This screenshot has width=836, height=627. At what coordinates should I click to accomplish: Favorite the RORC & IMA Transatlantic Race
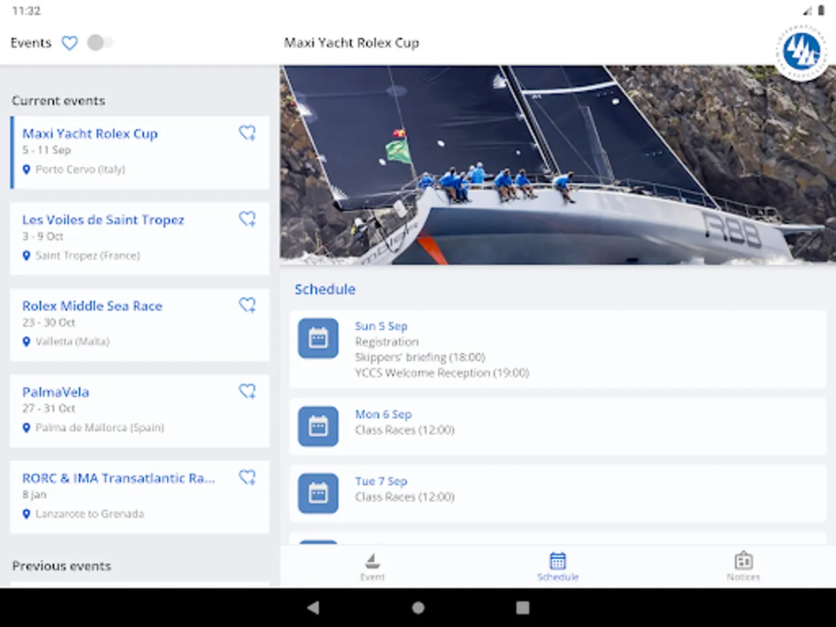point(247,477)
